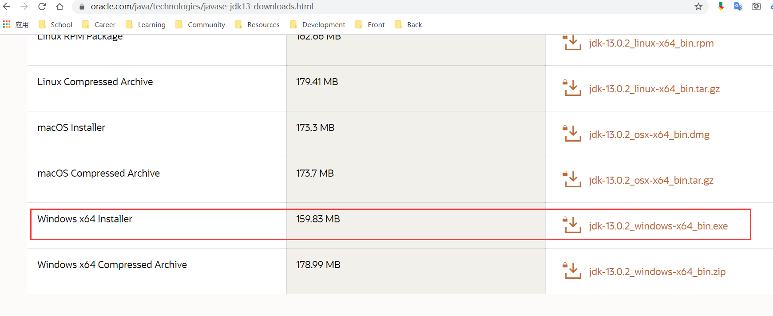Viewport: 773px width, 316px height.
Task: Select the macOS Installer text
Action: 71,127
